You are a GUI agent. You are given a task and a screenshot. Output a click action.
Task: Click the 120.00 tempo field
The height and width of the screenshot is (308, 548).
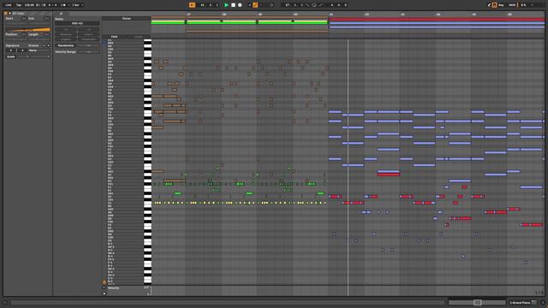29,5
